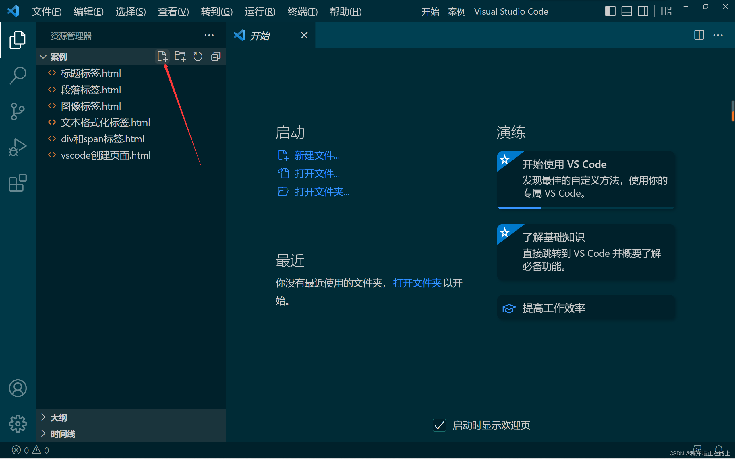735x459 pixels.
Task: Open the 转到(G) menu
Action: (217, 11)
